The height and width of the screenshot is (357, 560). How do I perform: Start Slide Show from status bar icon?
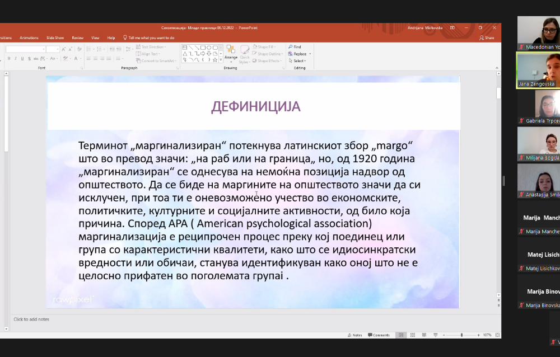point(434,335)
